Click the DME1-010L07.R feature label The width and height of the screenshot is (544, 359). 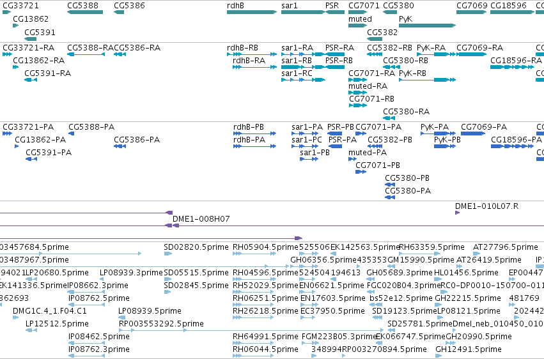[486, 206]
